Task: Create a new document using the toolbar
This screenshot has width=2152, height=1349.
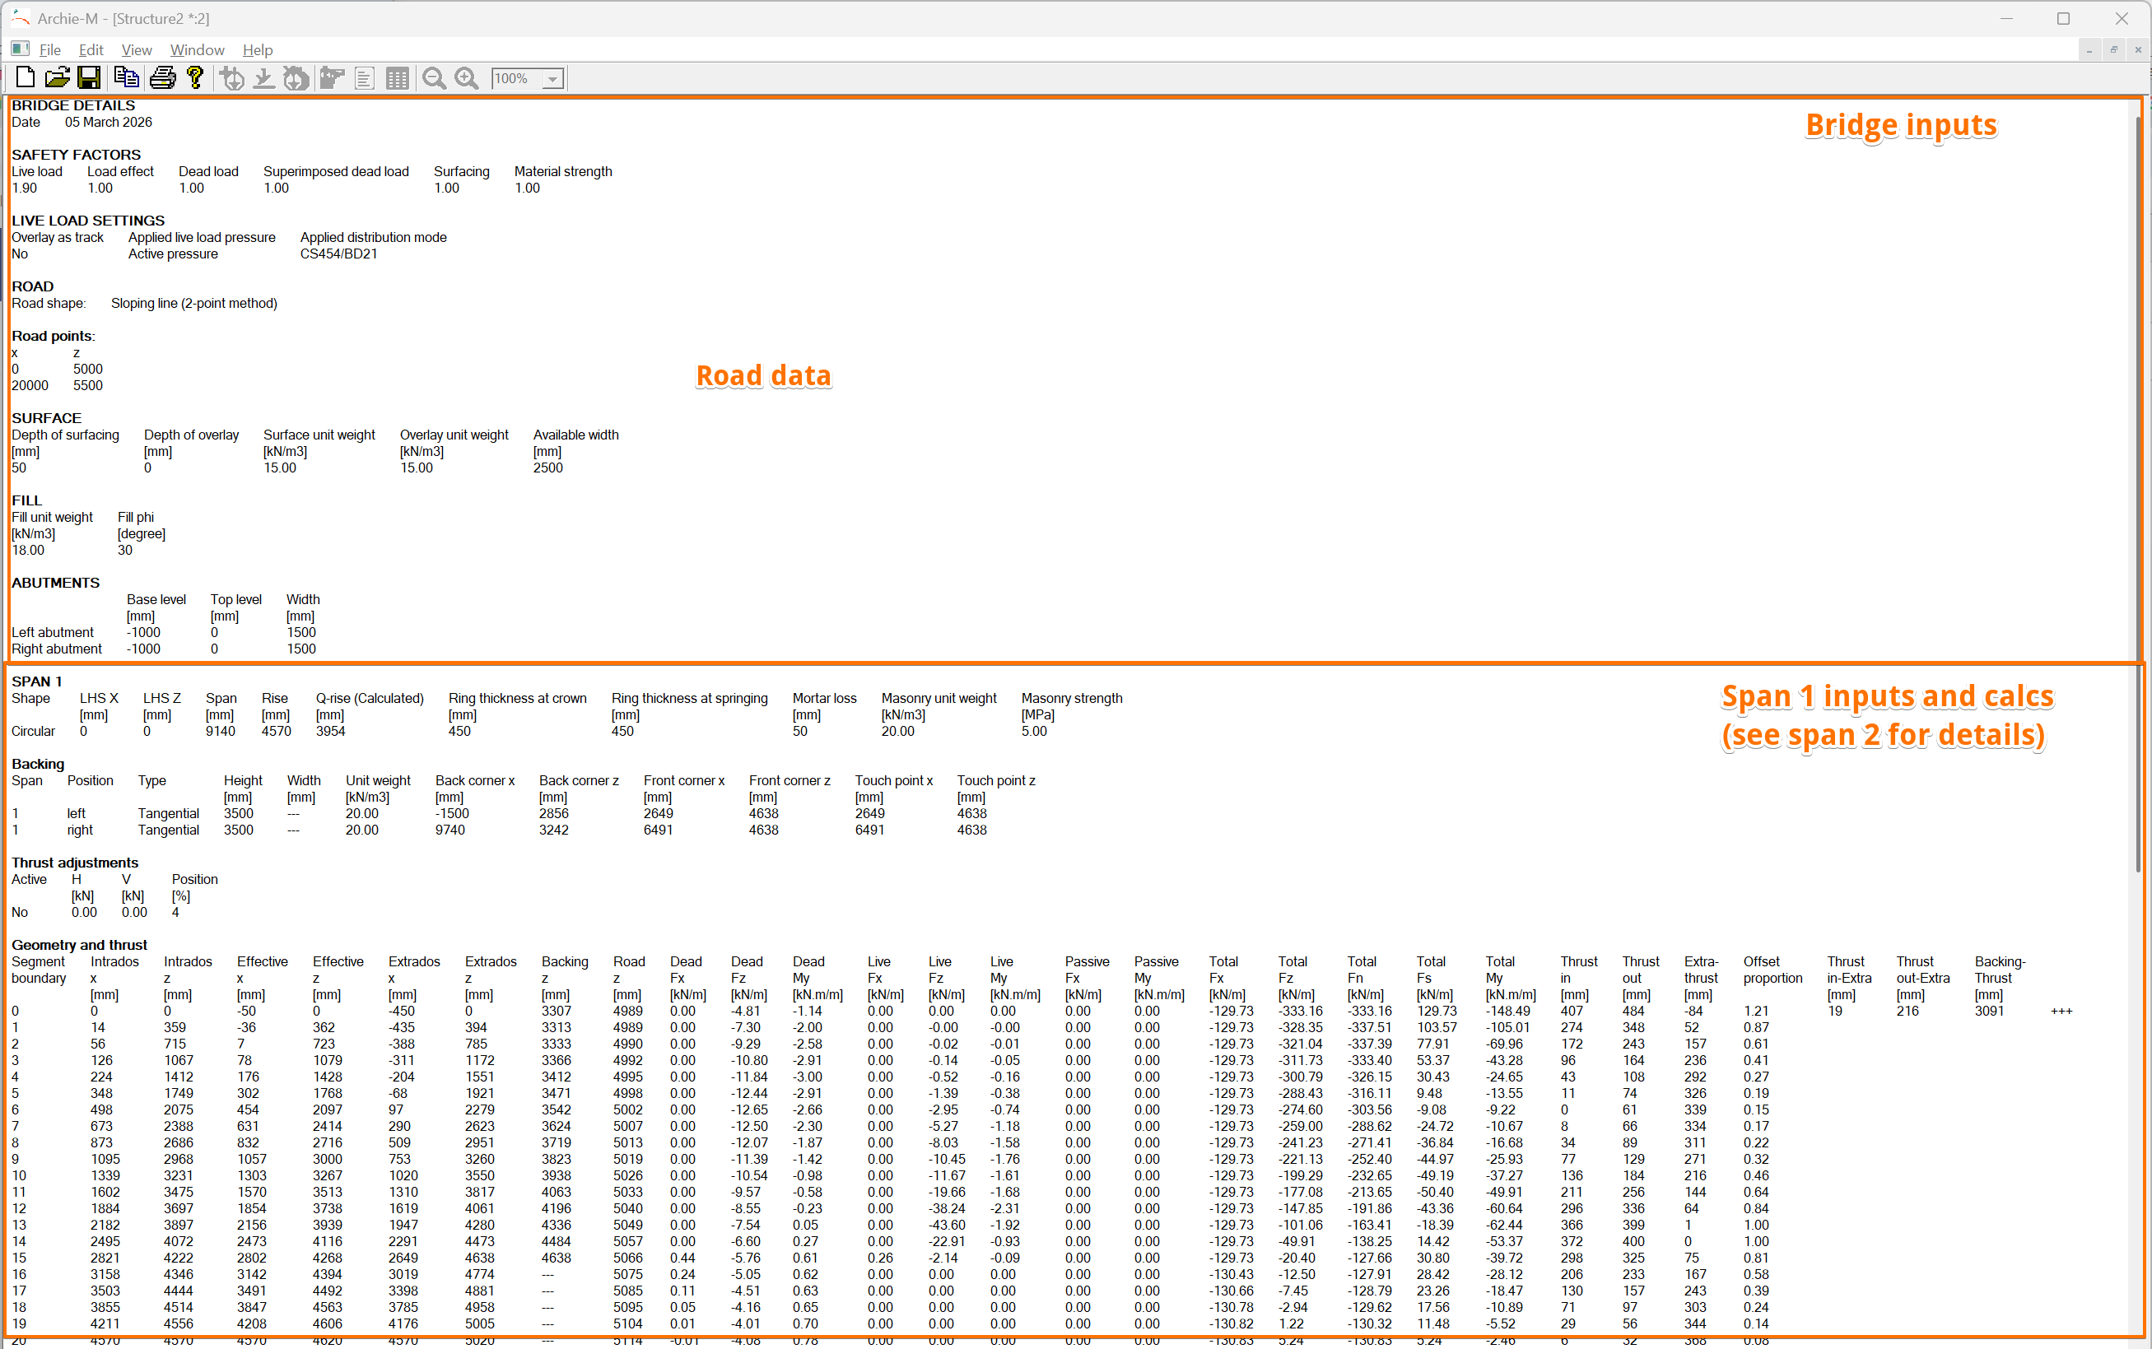Action: (25, 78)
